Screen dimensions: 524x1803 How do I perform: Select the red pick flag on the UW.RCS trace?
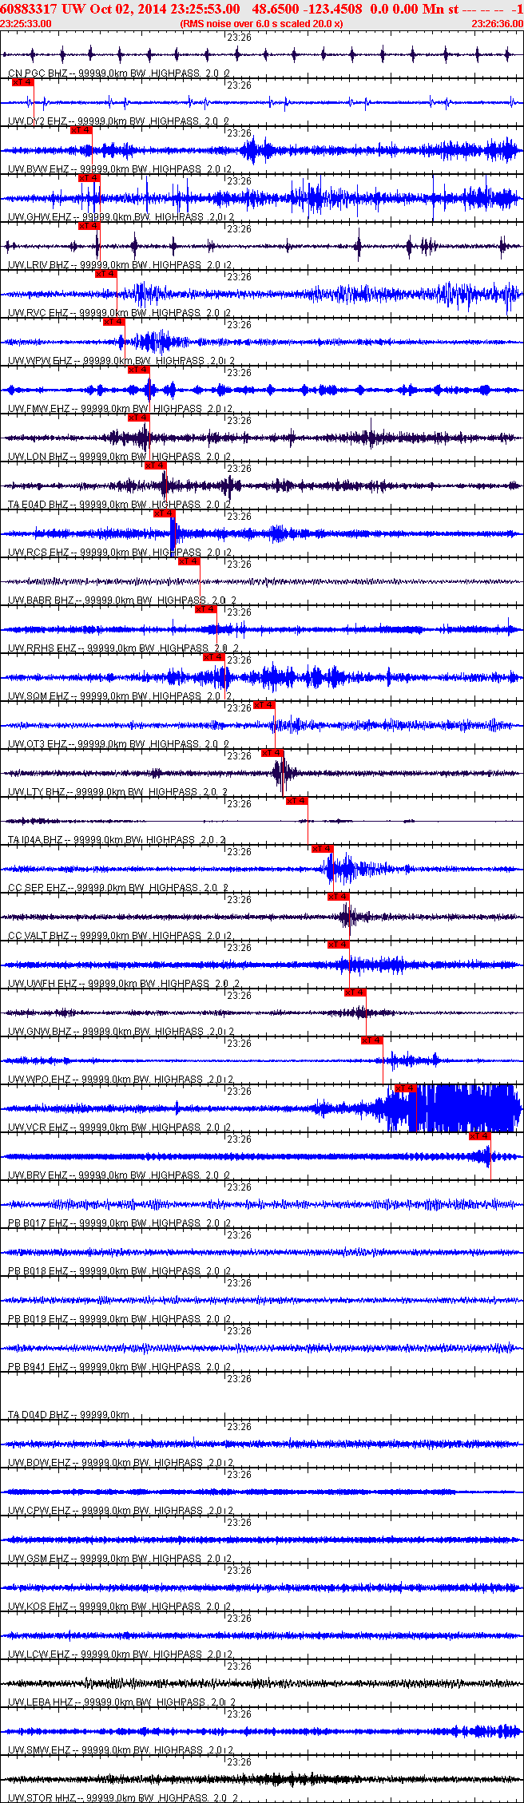(x=165, y=513)
